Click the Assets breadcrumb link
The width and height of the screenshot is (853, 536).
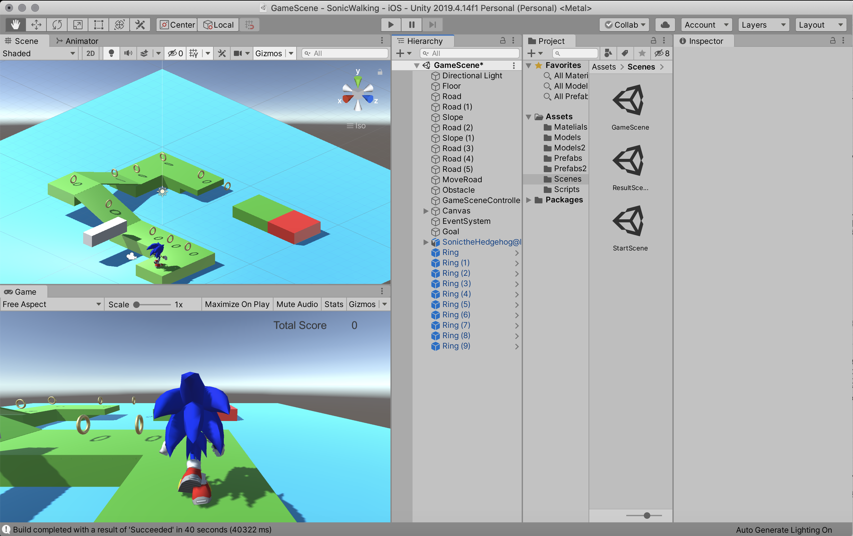click(x=604, y=67)
